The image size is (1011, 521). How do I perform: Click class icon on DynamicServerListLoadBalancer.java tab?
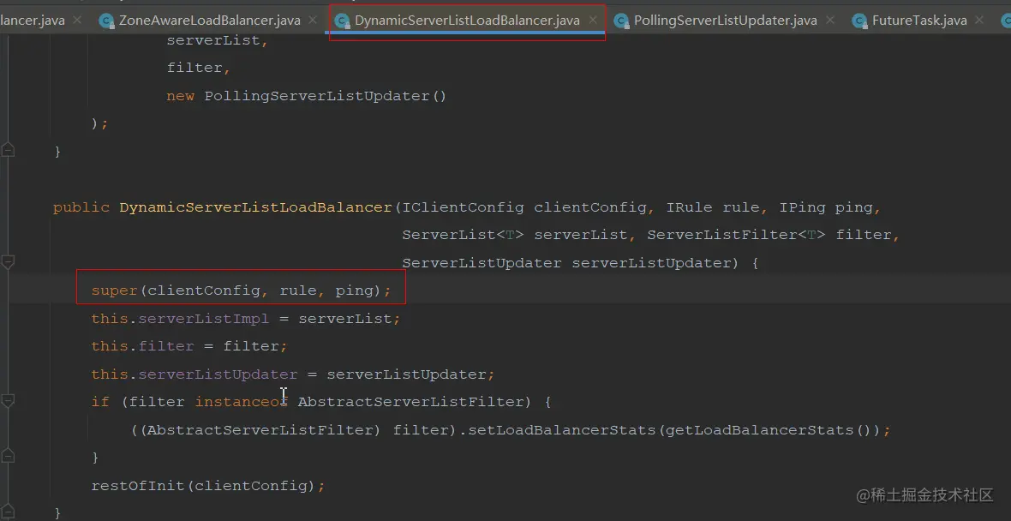click(x=343, y=21)
